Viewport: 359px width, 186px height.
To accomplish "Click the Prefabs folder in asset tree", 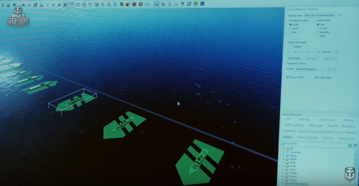I will [293, 173].
